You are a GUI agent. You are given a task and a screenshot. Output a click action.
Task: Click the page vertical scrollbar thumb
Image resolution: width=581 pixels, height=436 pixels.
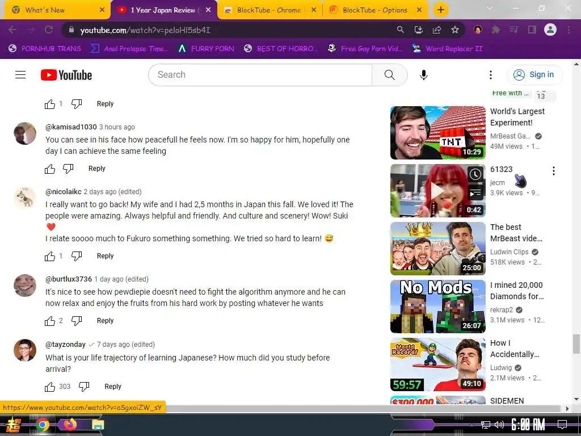coord(576,344)
